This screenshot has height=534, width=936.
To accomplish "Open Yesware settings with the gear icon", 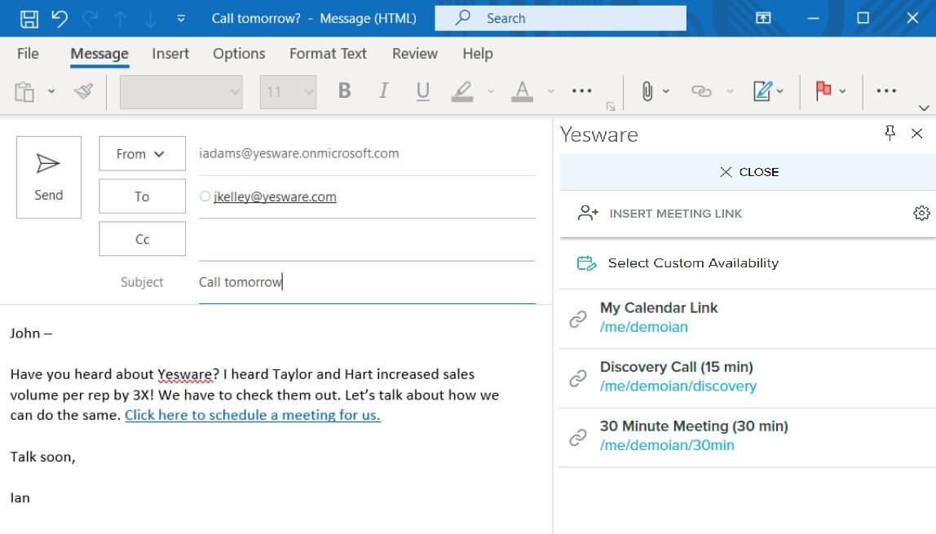I will tap(921, 212).
